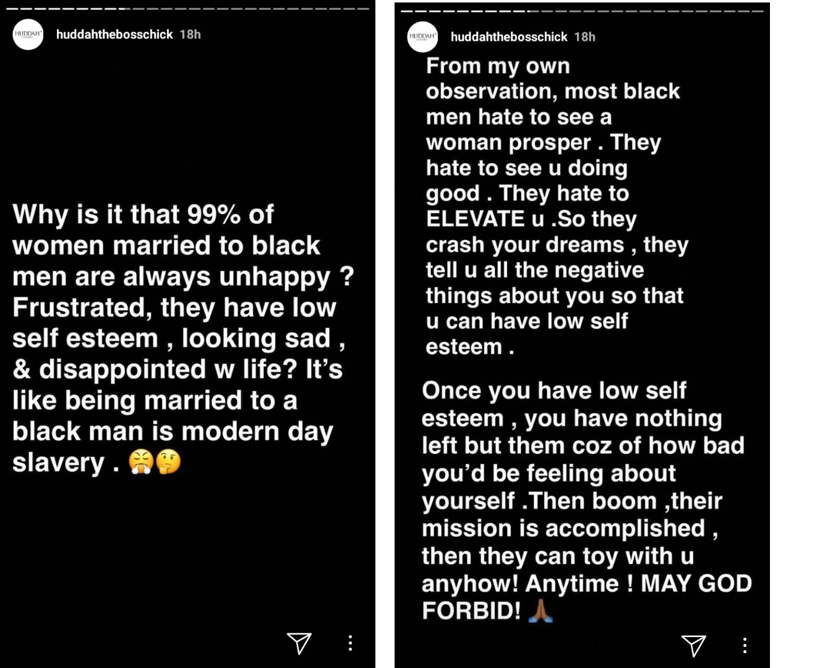Tap the send icon on the left story
The image size is (825, 668).
(x=299, y=643)
